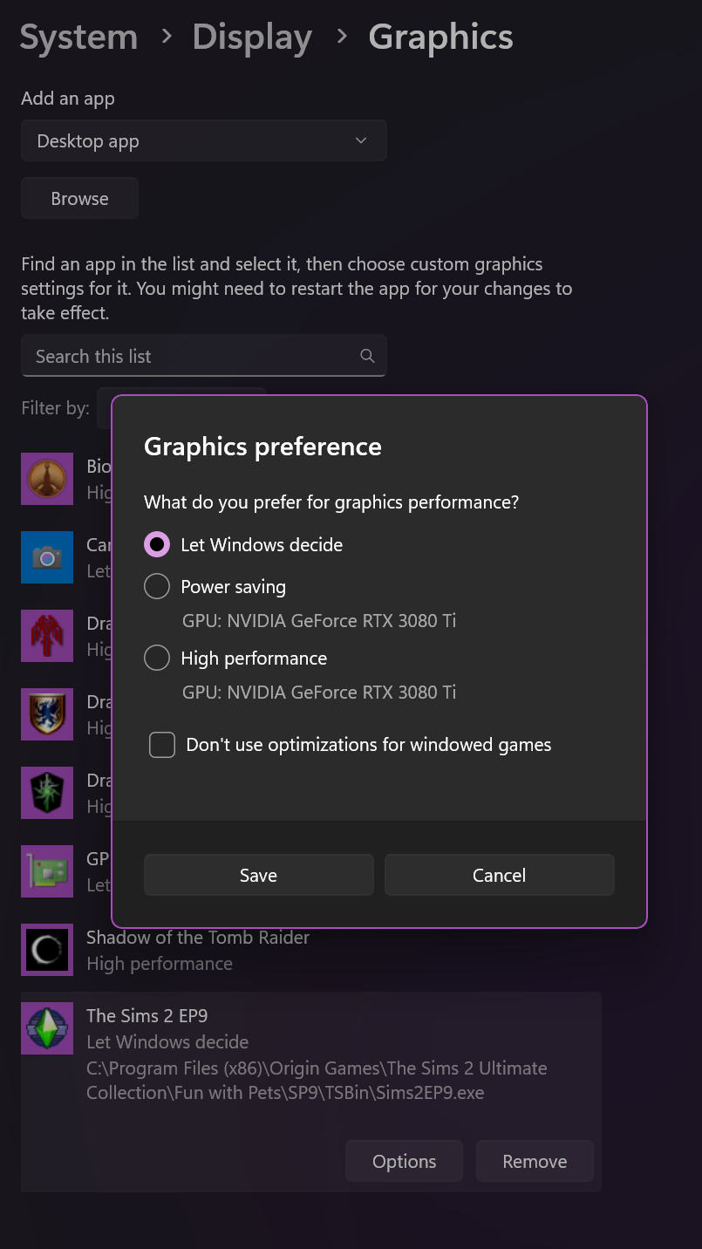This screenshot has height=1249, width=702.
Task: Select the Let Windows decide radio option
Action: [157, 545]
